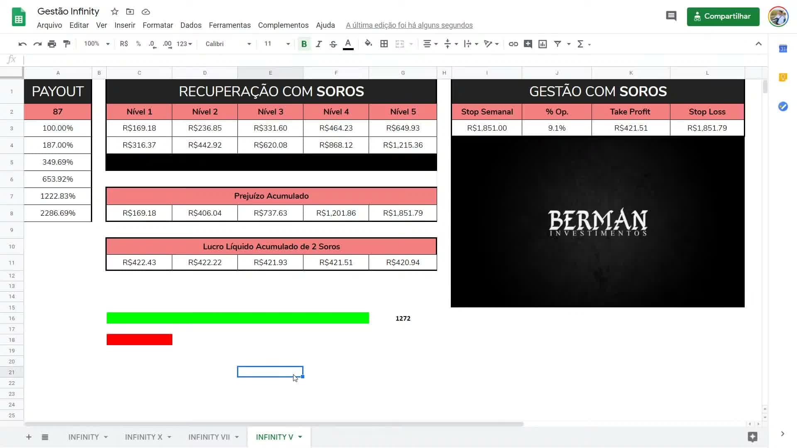Screen dimensions: 797x448
Task: Open the Arquivo menu
Action: (49, 25)
